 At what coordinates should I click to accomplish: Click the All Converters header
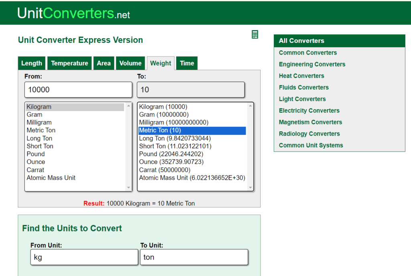pyautogui.click(x=340, y=41)
